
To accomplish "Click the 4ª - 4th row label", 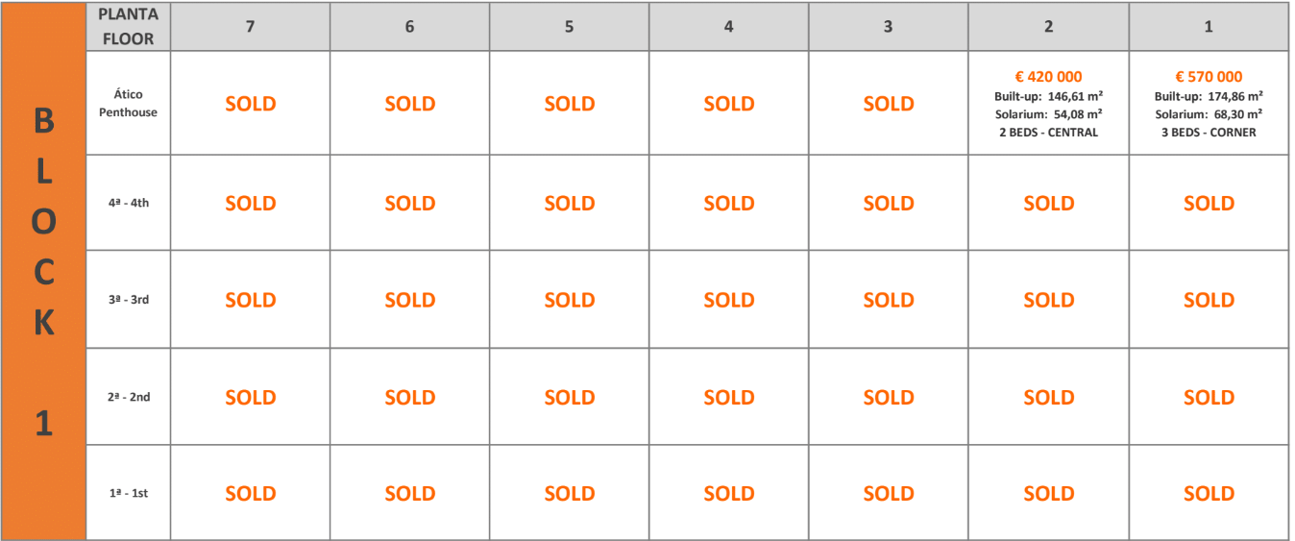I will point(128,203).
